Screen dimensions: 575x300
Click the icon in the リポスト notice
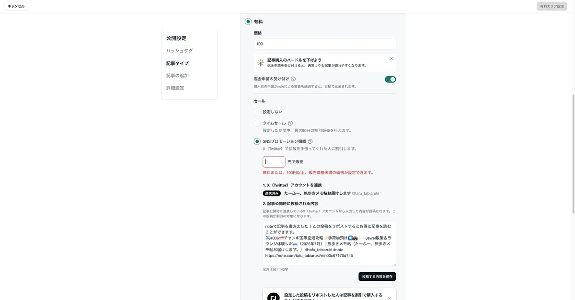coord(274,297)
